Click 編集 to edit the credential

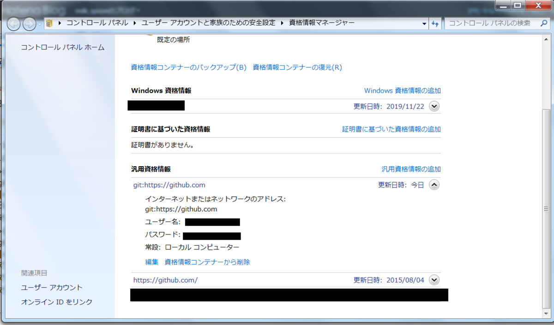152,262
